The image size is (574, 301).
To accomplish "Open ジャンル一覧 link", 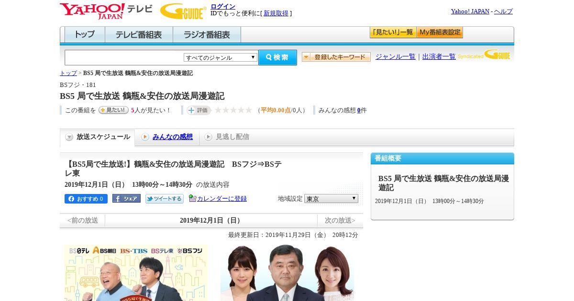I will click(396, 57).
